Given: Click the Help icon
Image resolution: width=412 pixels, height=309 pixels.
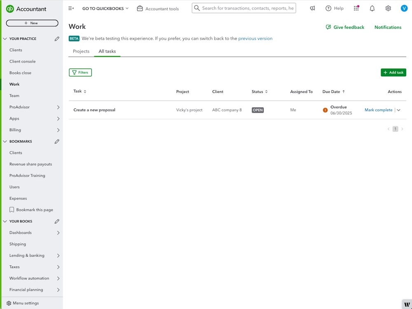Looking at the screenshot, I should point(328,8).
